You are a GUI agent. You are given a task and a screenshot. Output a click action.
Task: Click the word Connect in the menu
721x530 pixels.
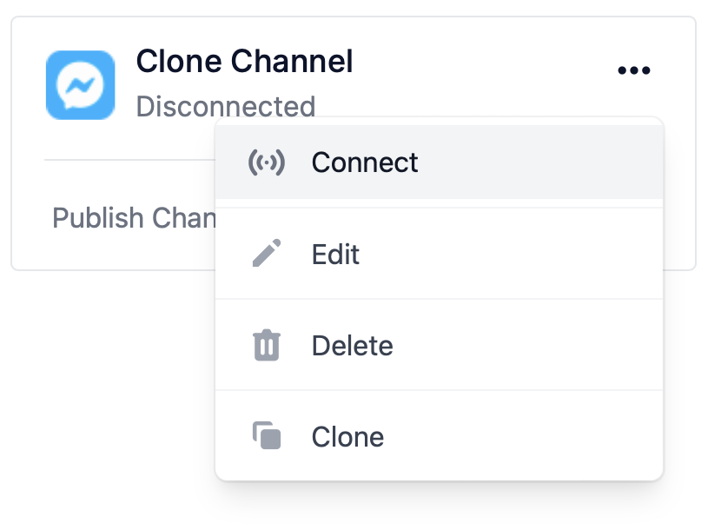[365, 162]
